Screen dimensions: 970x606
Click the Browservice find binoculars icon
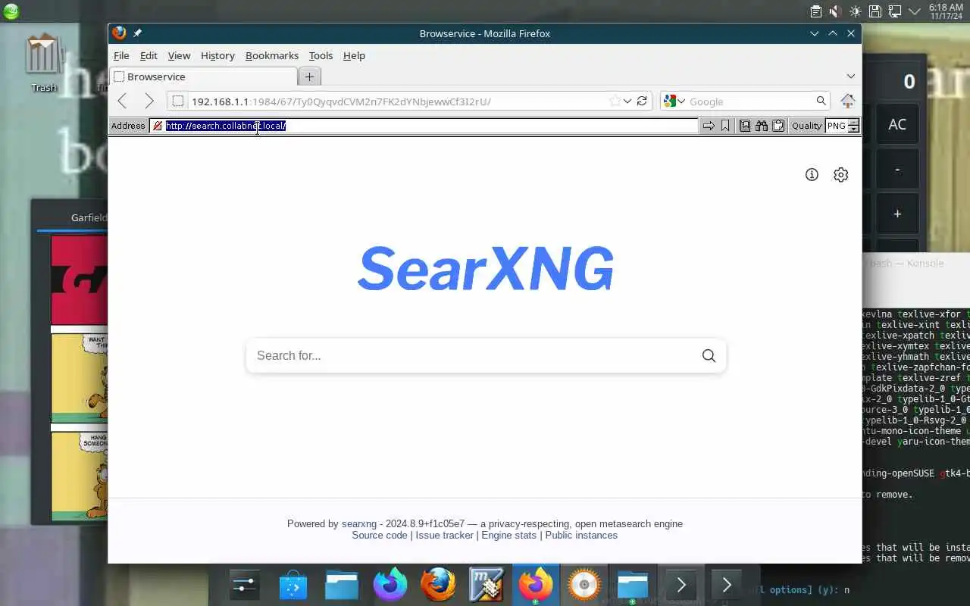(762, 126)
